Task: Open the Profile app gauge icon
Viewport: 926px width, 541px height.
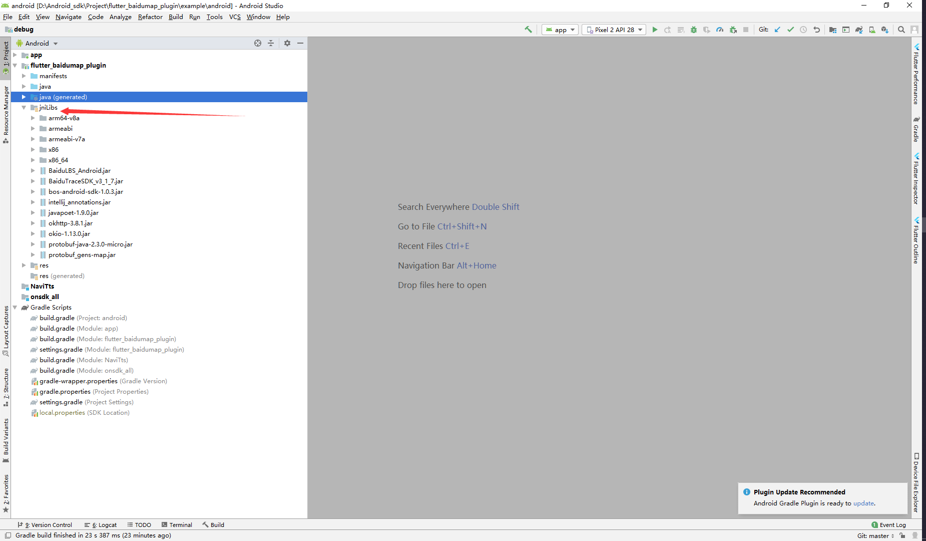Action: (720, 30)
